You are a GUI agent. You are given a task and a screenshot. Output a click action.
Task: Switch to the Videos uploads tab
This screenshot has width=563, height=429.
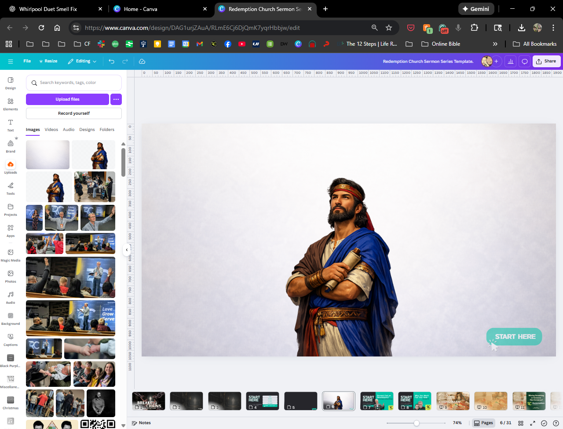[51, 130]
